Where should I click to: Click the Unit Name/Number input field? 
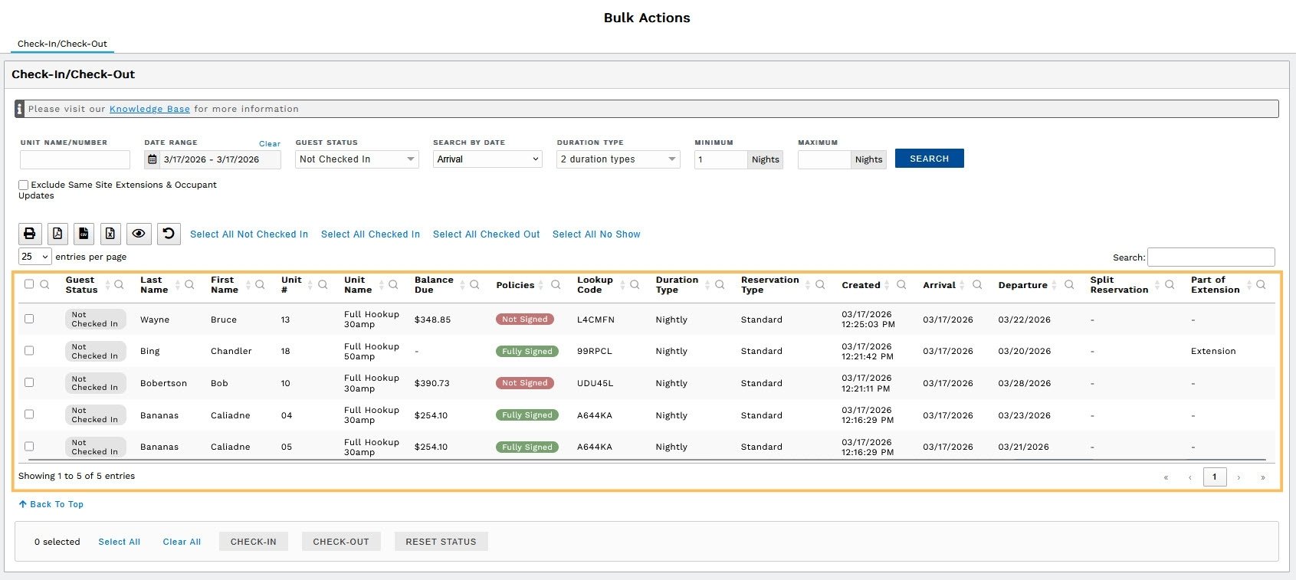tap(75, 159)
